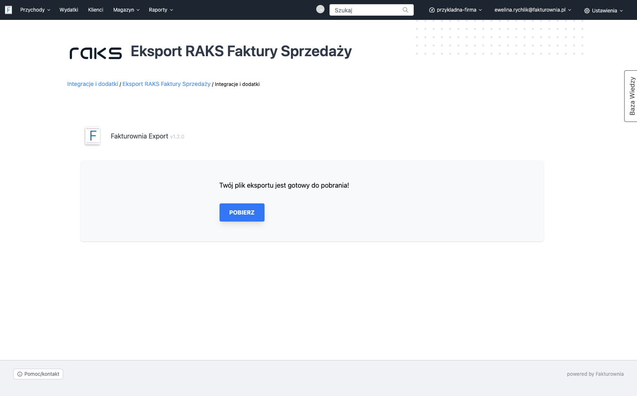Expand the Magazyn dropdown
The image size is (637, 396).
(126, 10)
